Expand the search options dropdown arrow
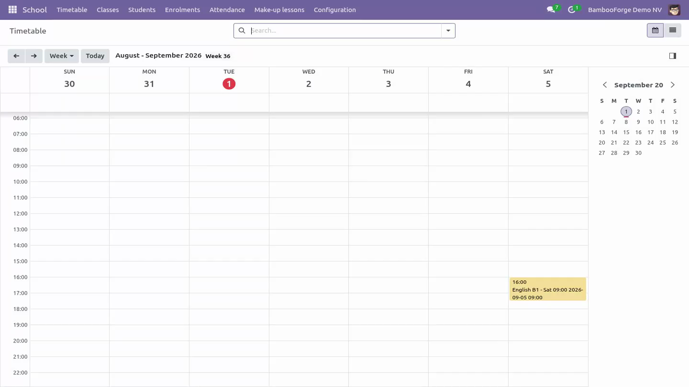This screenshot has height=387, width=689. coord(448,31)
